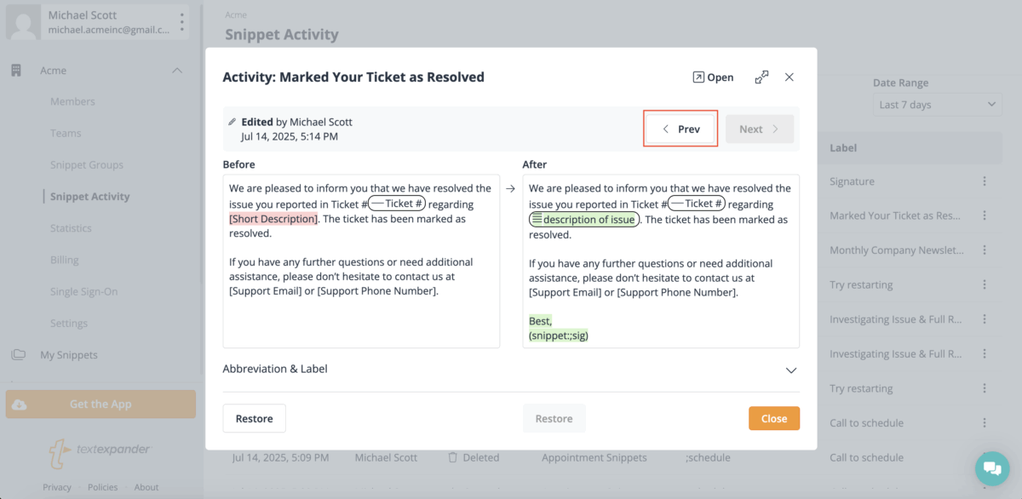Click the chat support bubble icon
1022x499 pixels.
click(991, 468)
